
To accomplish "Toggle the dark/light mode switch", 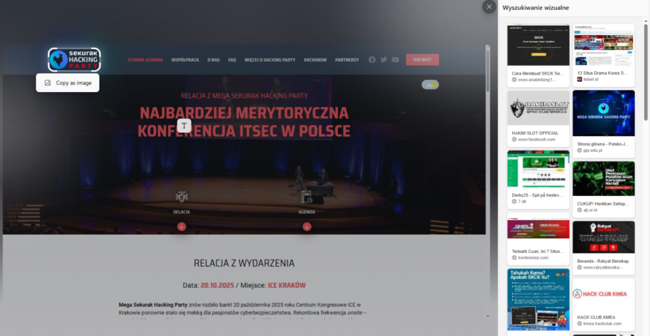I will pyautogui.click(x=430, y=84).
